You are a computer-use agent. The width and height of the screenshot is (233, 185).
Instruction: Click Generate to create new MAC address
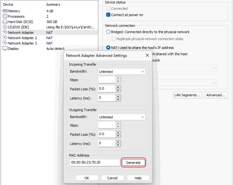coord(133,163)
